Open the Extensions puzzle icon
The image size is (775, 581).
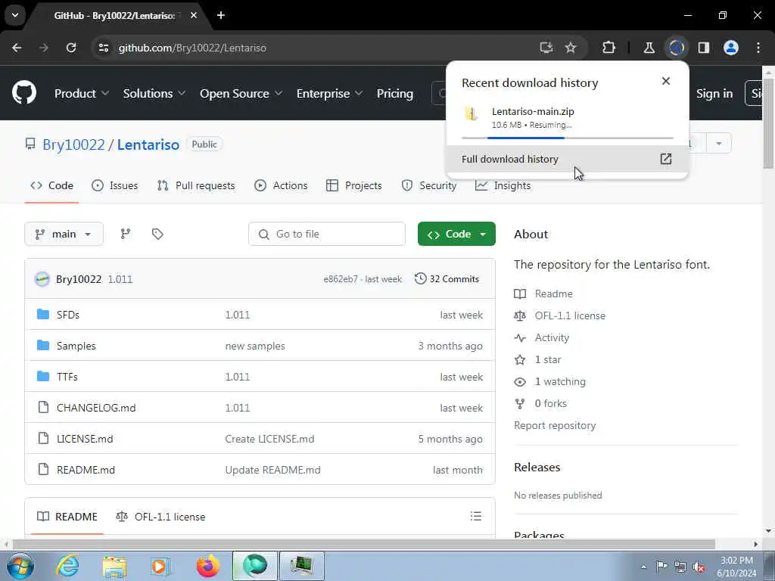click(x=609, y=48)
